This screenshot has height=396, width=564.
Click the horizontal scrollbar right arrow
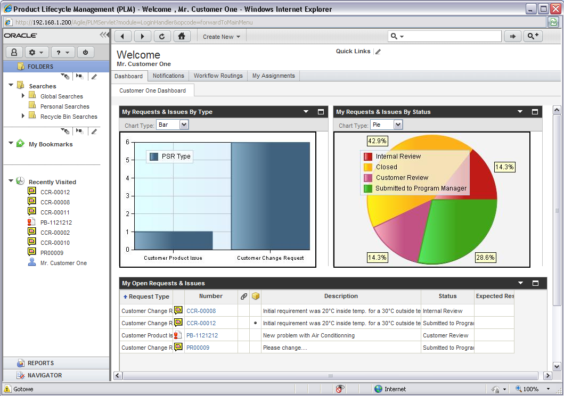tap(547, 376)
